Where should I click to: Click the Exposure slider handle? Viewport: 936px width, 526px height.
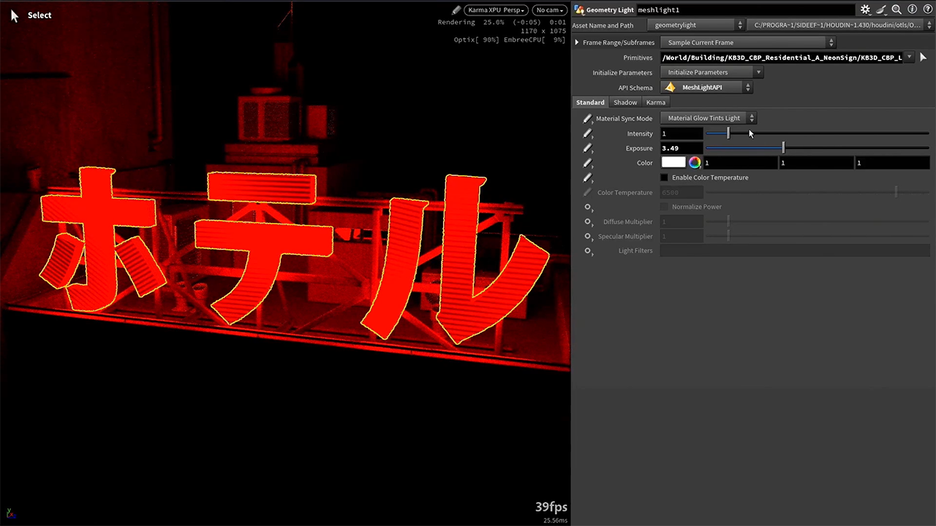pyautogui.click(x=783, y=148)
